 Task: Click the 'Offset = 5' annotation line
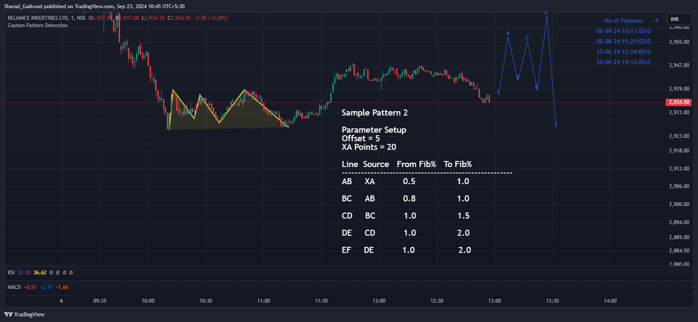(x=360, y=138)
